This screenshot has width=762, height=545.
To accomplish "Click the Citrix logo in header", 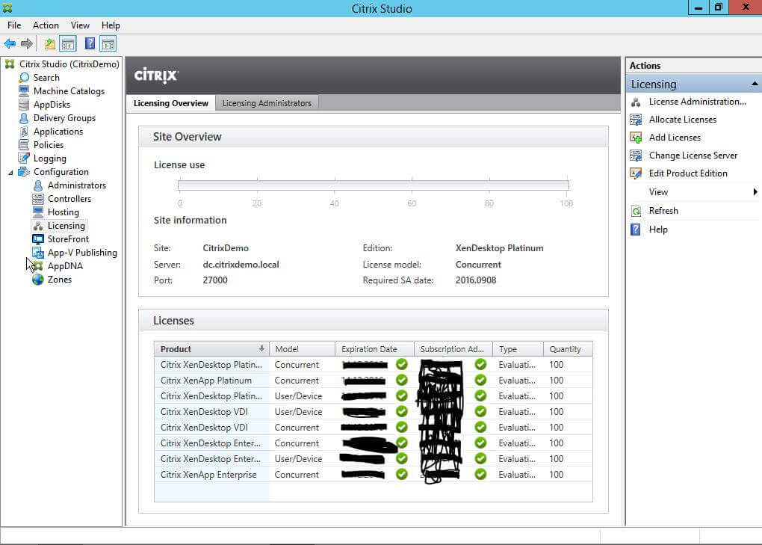I will click(156, 76).
